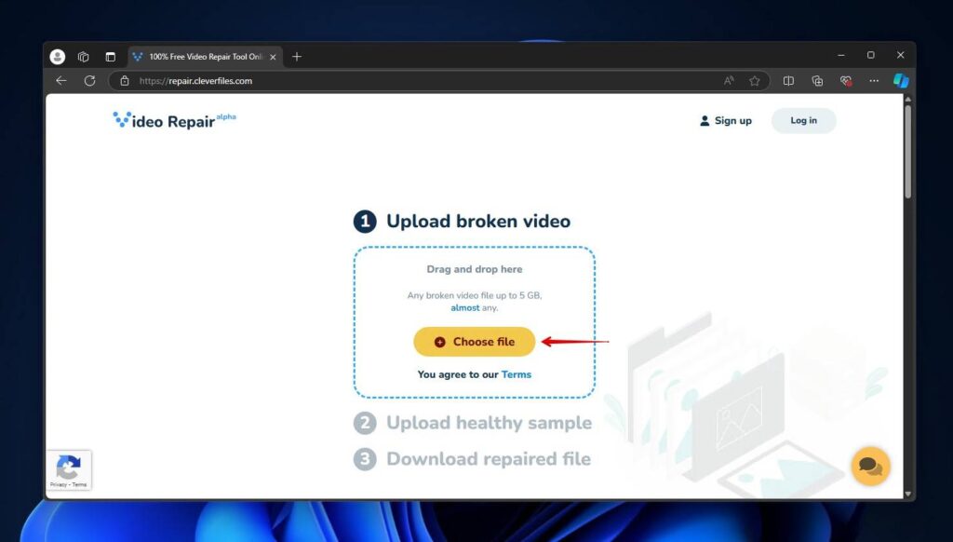The height and width of the screenshot is (542, 953).
Task: Open a new browser tab
Action: pyautogui.click(x=296, y=56)
